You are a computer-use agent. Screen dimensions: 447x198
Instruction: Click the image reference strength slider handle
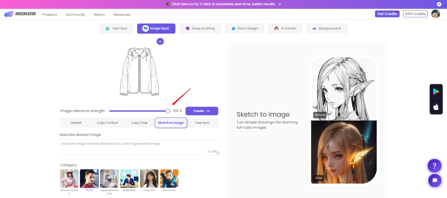(x=168, y=111)
